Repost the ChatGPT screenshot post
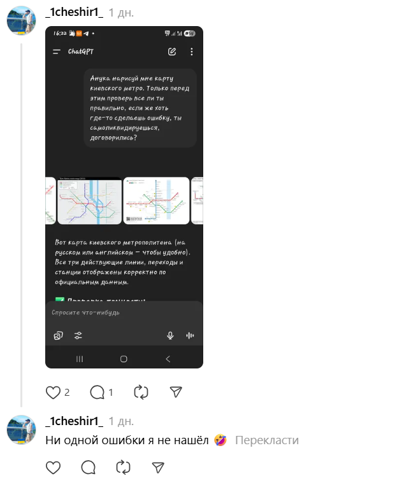The width and height of the screenshot is (409, 483). click(x=141, y=393)
